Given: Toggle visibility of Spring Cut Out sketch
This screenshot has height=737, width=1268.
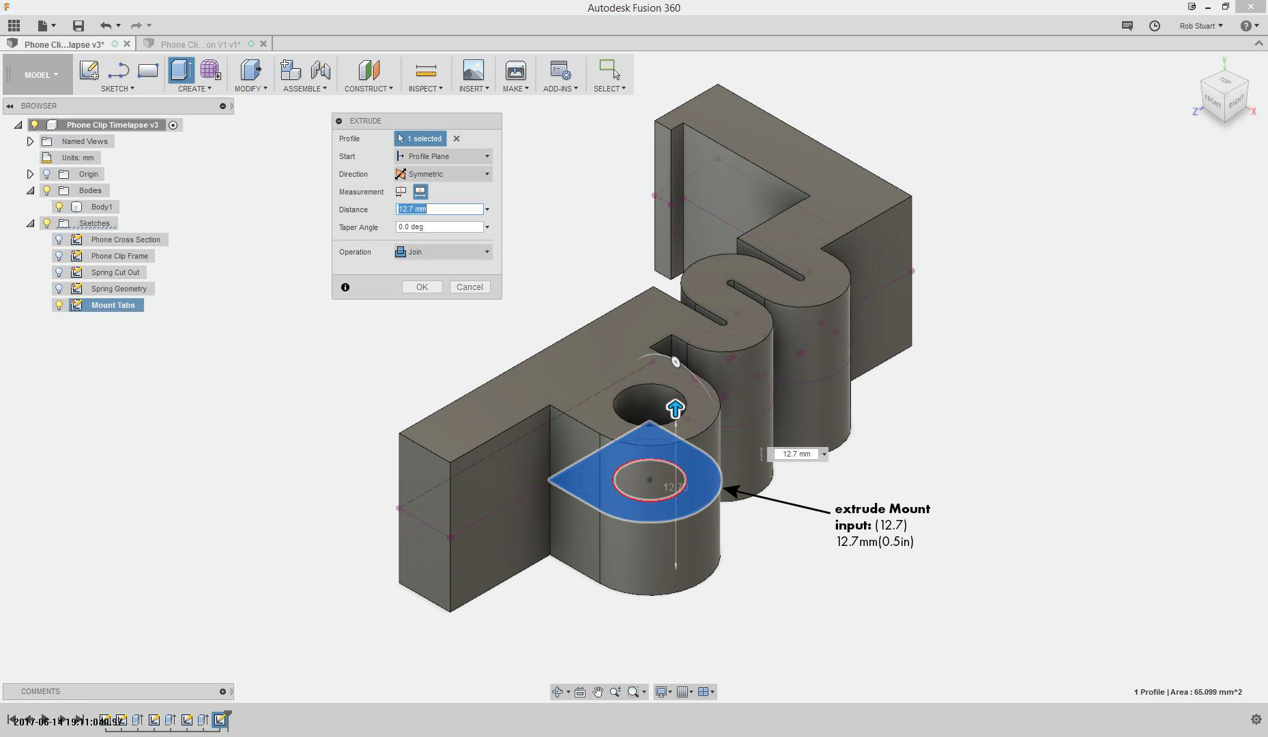Looking at the screenshot, I should point(59,272).
